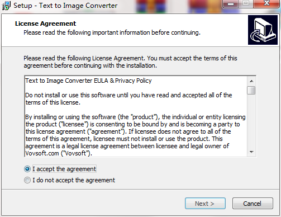
Task: Continue with the Next button
Action: click(x=205, y=204)
